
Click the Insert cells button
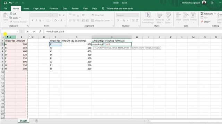(178, 18)
